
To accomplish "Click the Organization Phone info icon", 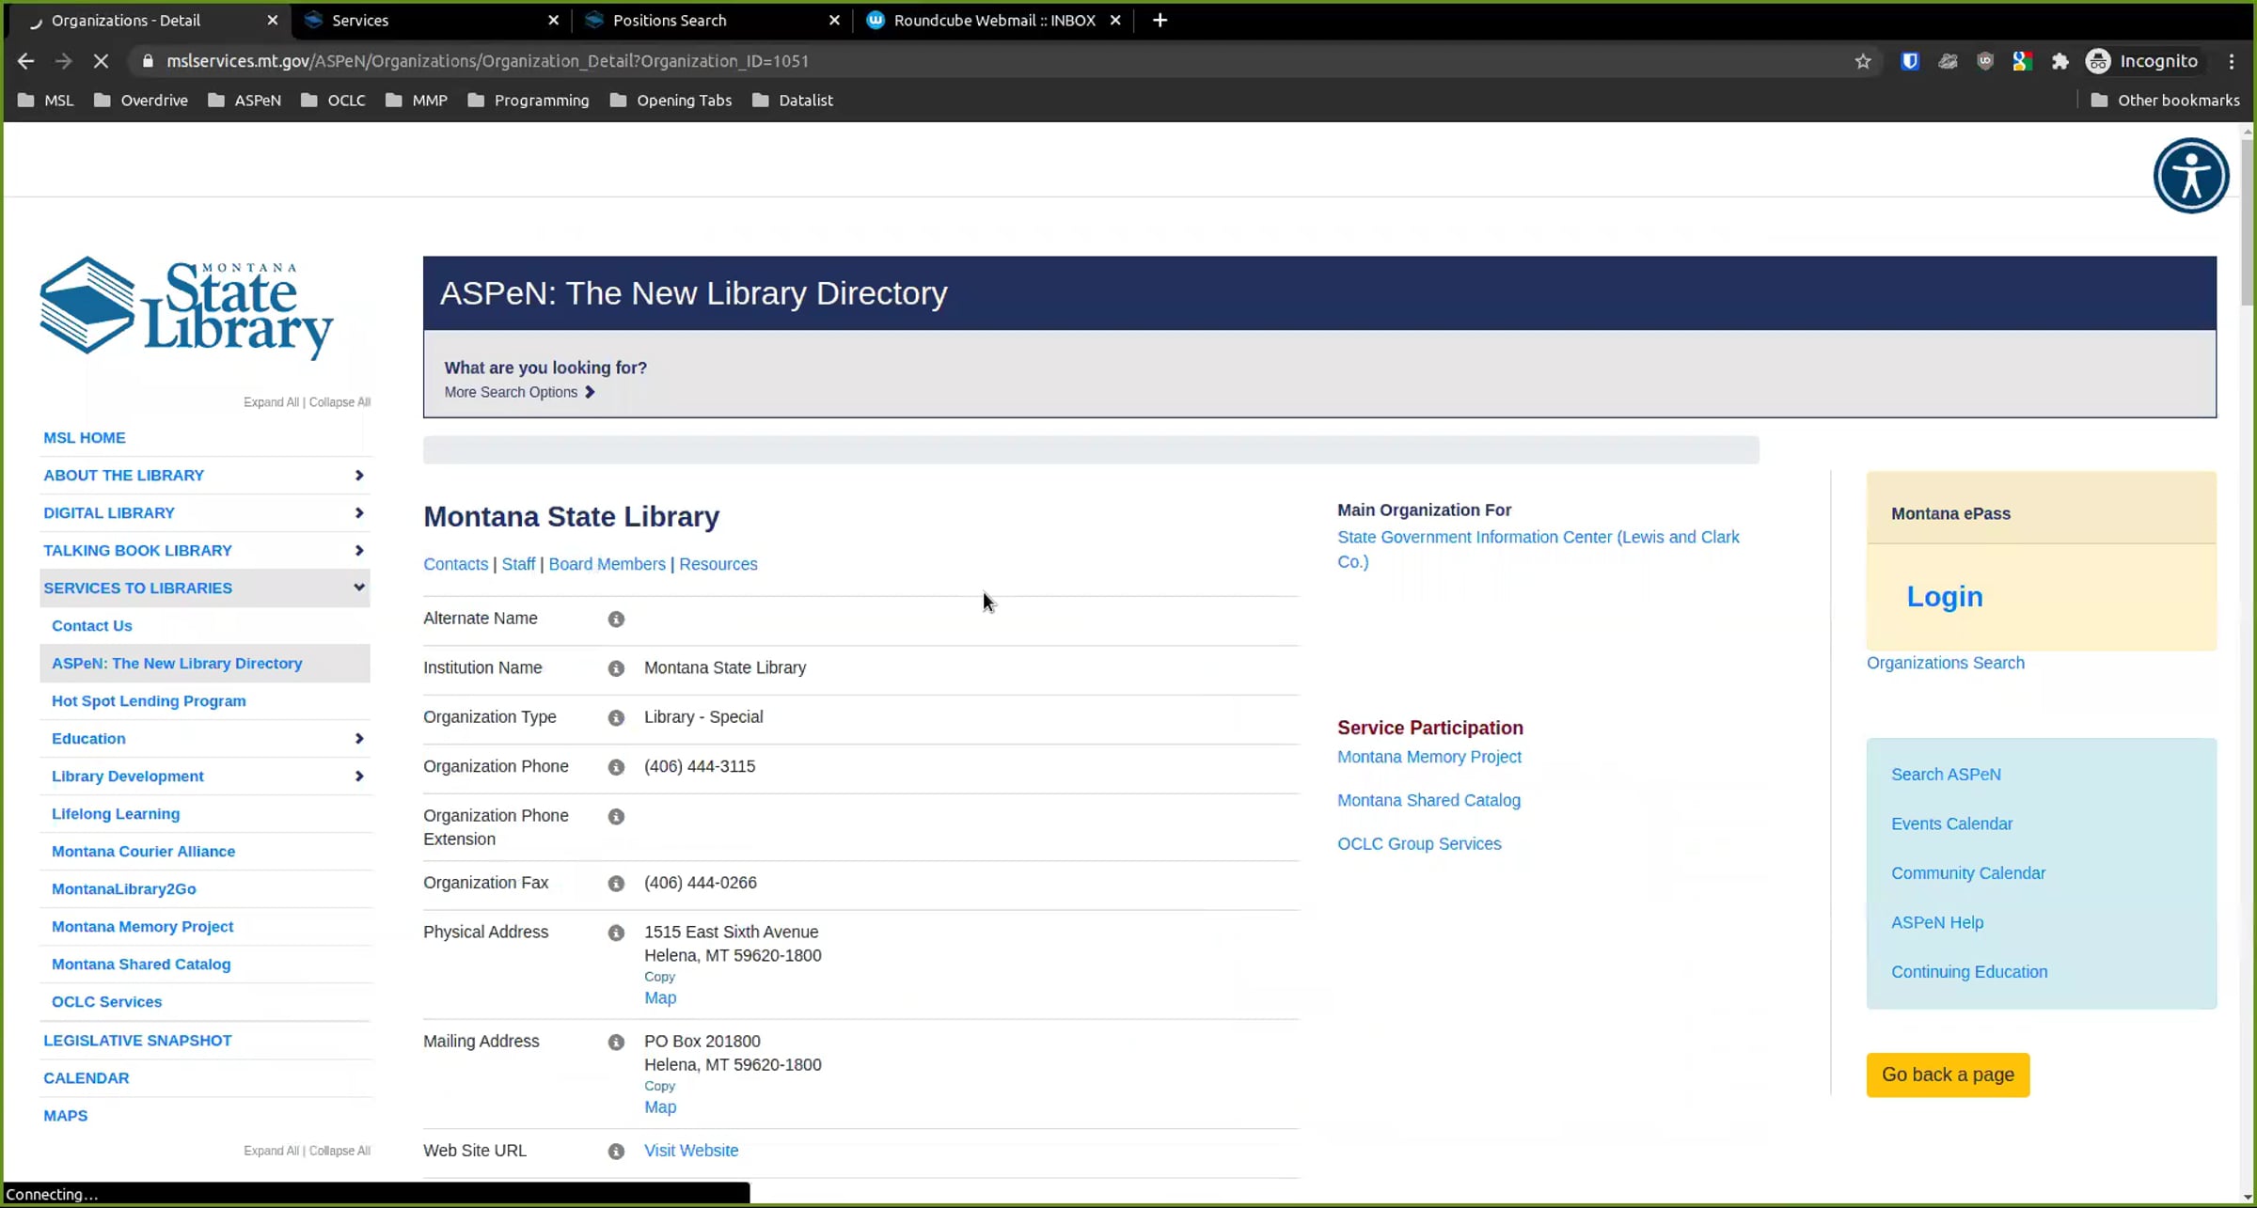I will (x=616, y=767).
